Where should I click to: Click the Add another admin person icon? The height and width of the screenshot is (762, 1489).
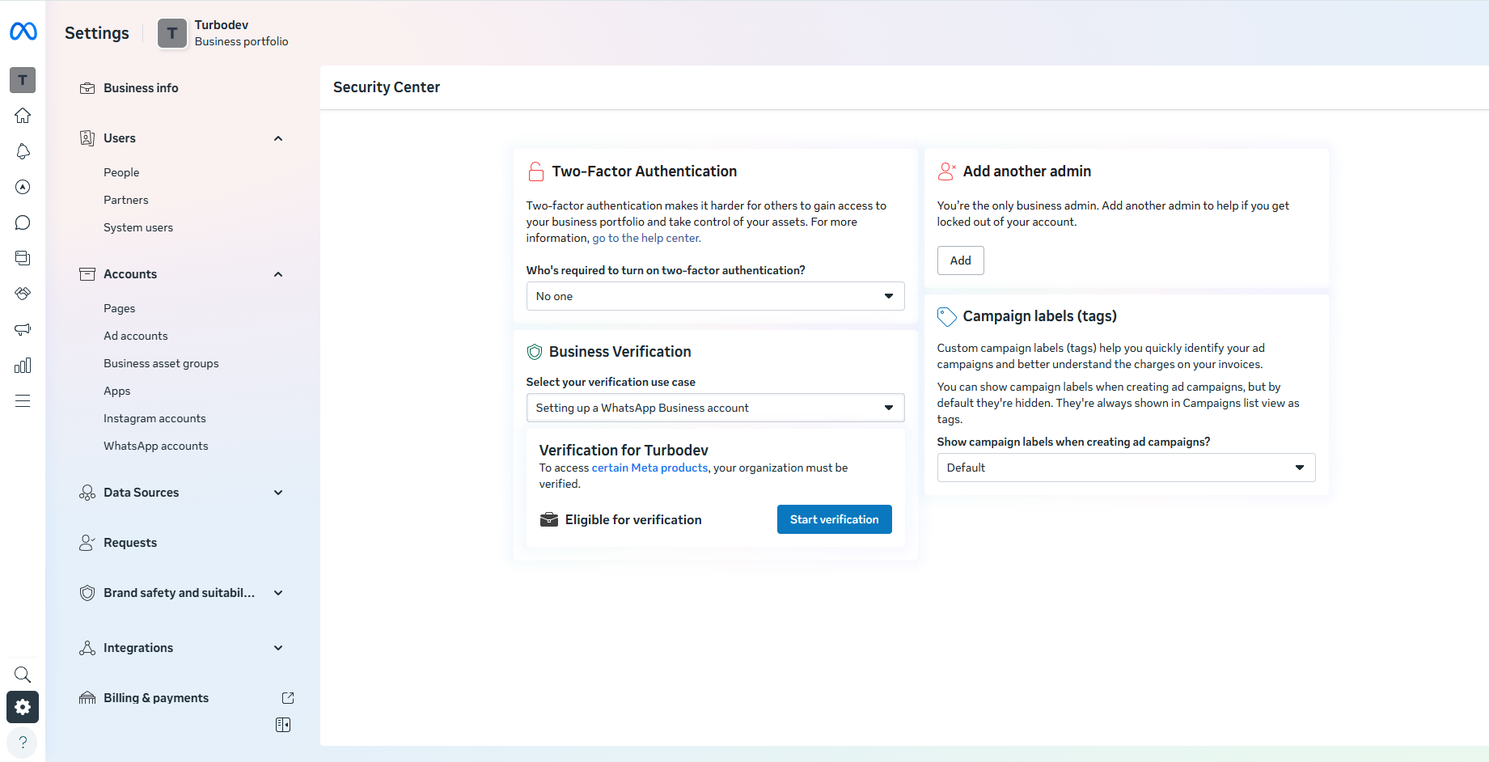coord(946,171)
